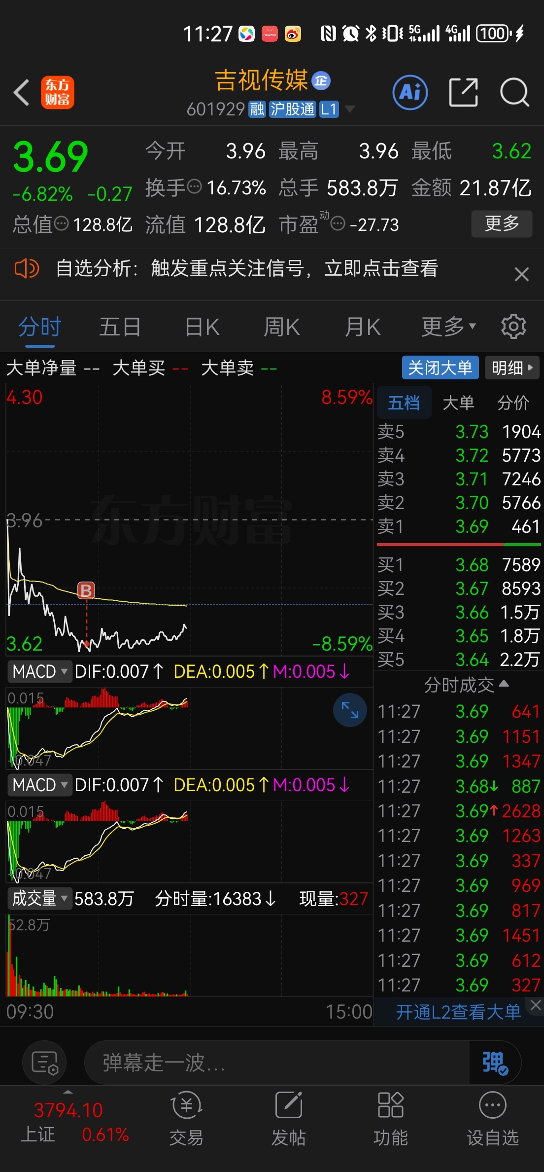Open the 开通L2查看大单 link
This screenshot has width=544, height=1172.
tap(458, 1012)
